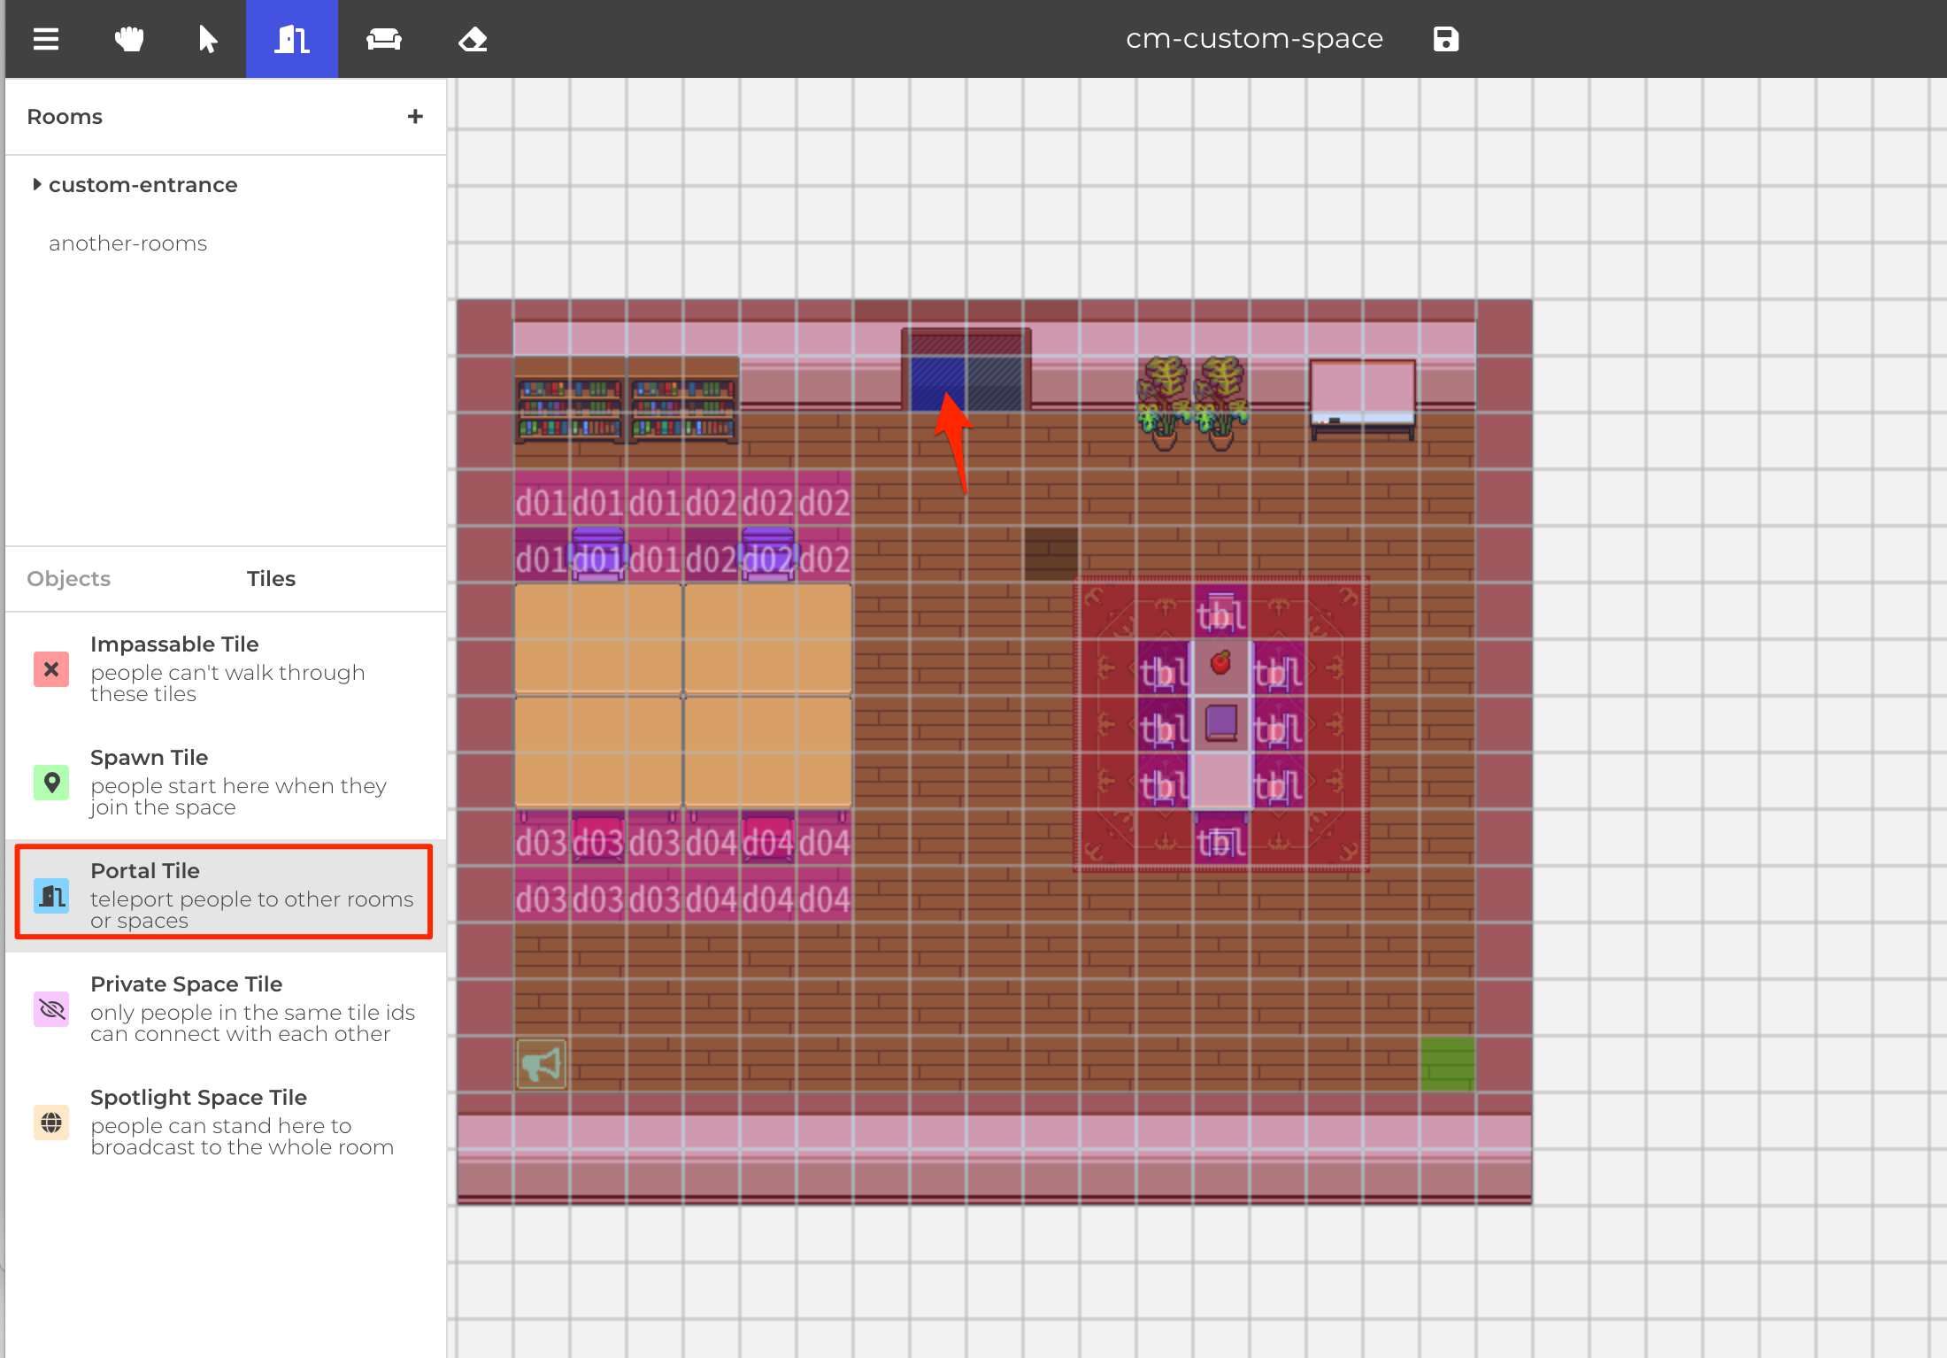
Task: Click the crossed-eye Private Space icon
Action: 51,1009
